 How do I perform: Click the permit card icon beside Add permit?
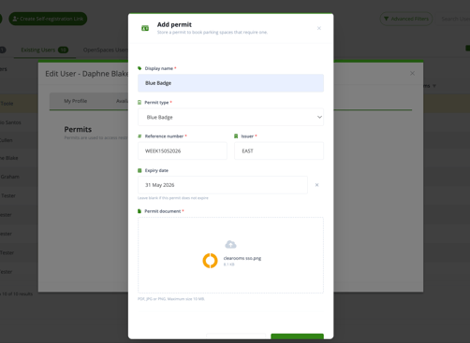point(145,28)
